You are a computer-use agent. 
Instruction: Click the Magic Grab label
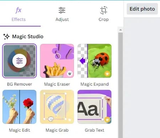pyautogui.click(x=57, y=130)
